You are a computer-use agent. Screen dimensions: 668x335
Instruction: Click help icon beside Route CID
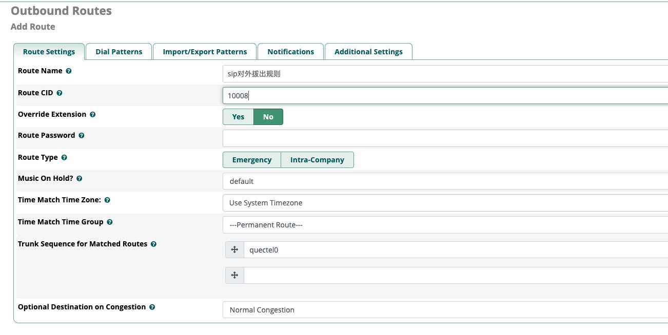pos(60,93)
